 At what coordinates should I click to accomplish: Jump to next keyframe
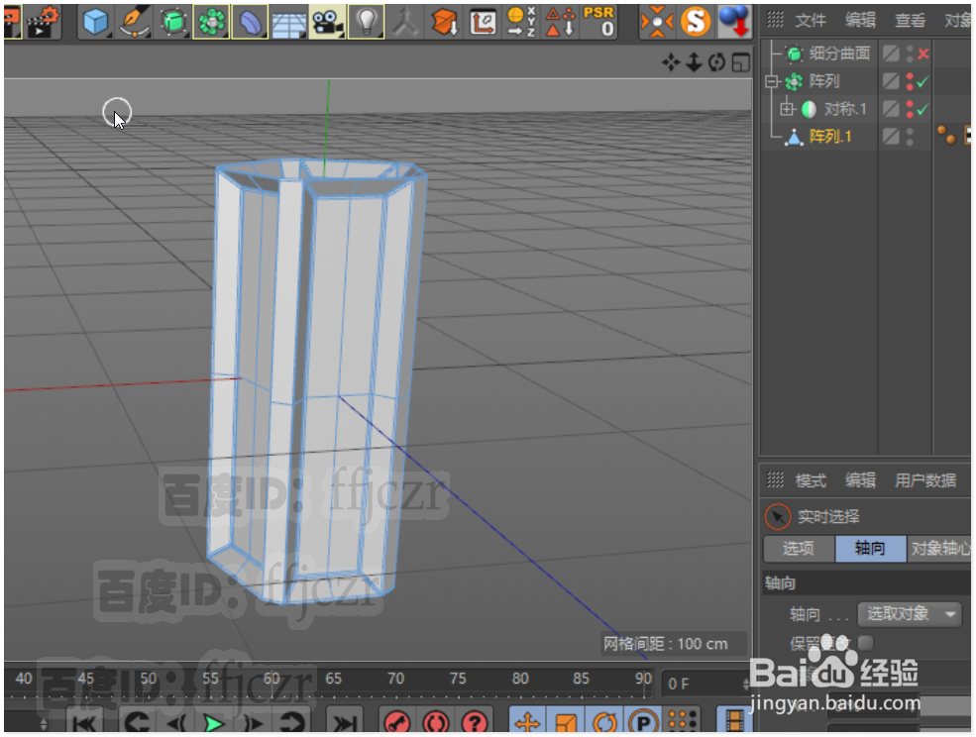(292, 723)
